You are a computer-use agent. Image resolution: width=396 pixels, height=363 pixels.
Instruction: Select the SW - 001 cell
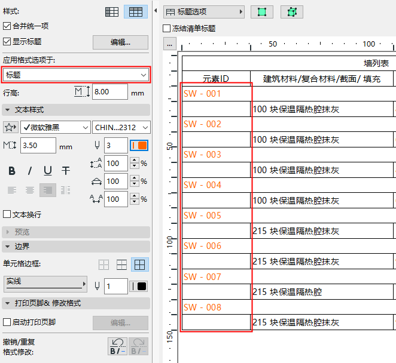click(216, 94)
